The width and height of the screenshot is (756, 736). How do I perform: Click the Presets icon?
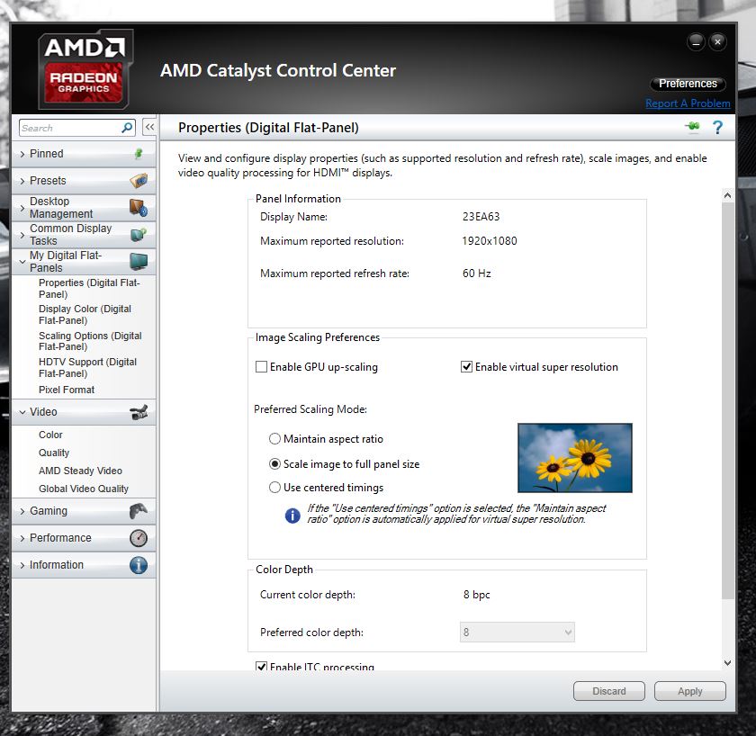[x=139, y=181]
